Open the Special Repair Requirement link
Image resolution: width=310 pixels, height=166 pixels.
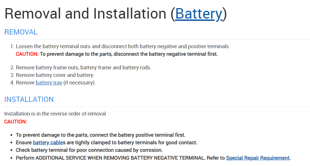coord(258,158)
